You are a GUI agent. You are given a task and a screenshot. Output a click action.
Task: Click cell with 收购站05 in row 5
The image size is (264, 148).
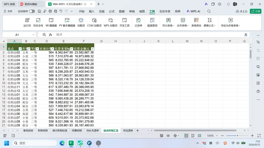[x=14, y=64]
